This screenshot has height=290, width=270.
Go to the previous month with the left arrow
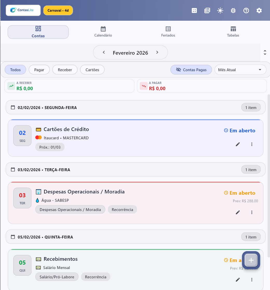pos(104,52)
